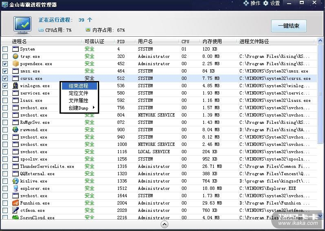Click the spoolsv.exe window icon
The width and height of the screenshot is (325, 231).
click(15, 159)
